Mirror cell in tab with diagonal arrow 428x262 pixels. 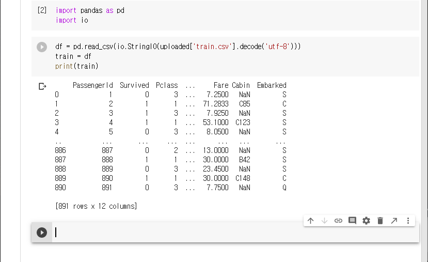394,221
